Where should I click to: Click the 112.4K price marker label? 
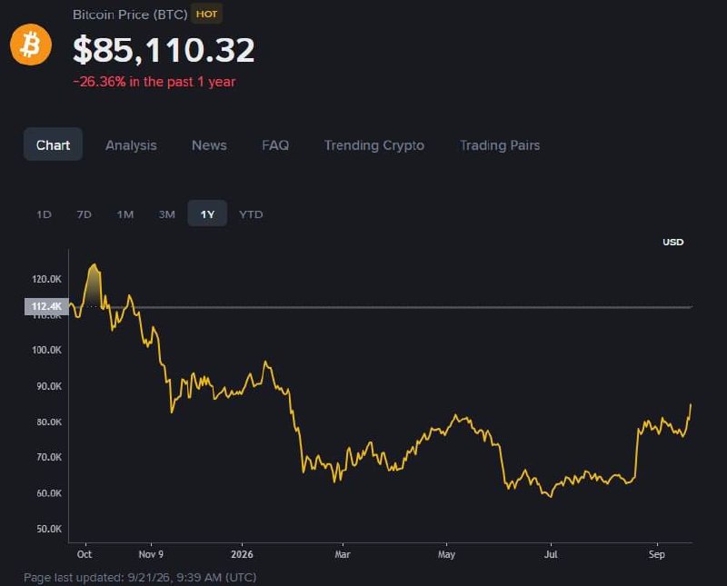coord(46,306)
